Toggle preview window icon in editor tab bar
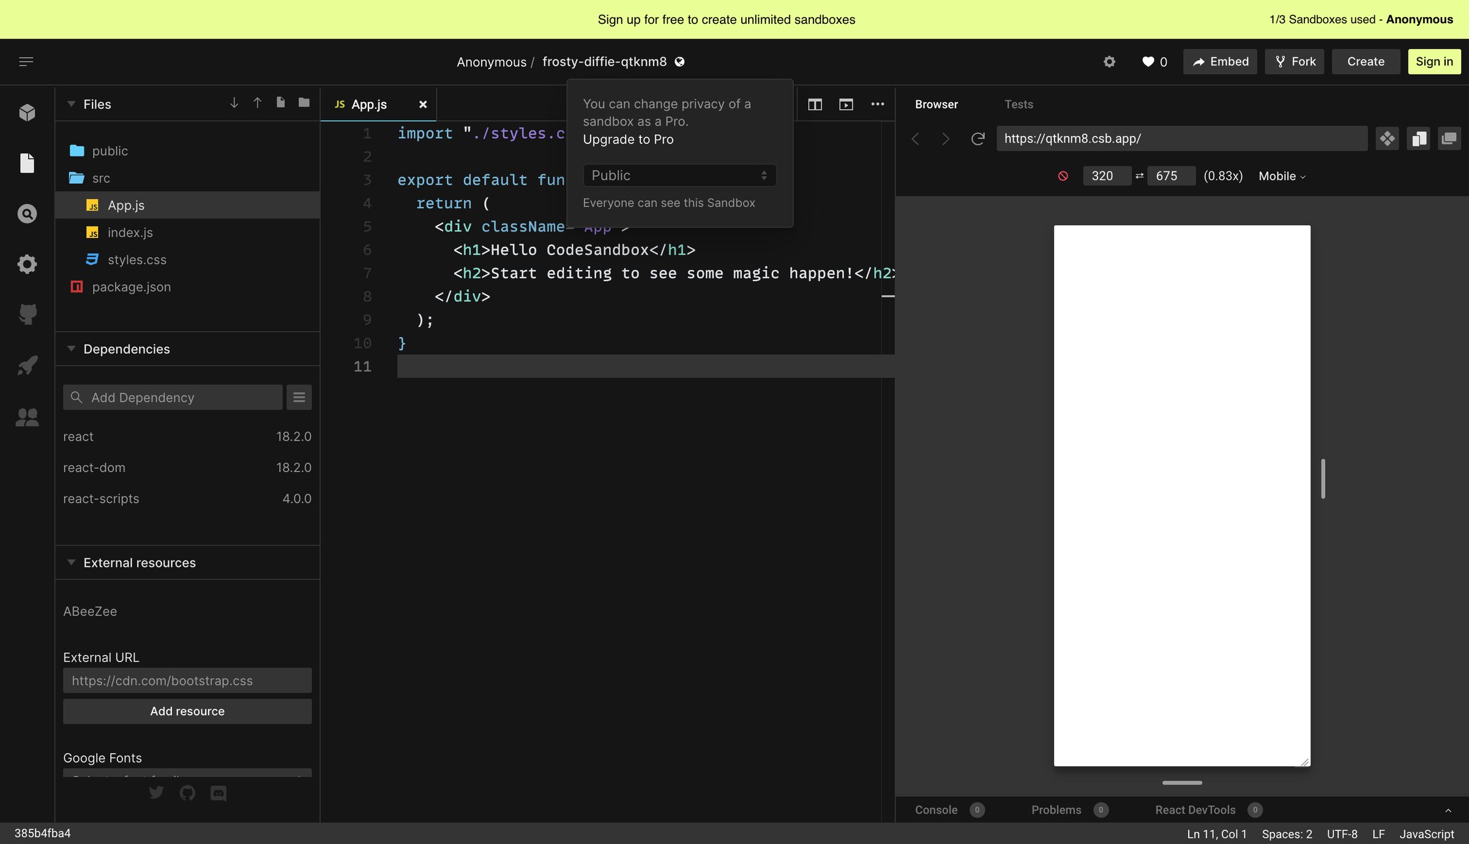 click(x=846, y=104)
